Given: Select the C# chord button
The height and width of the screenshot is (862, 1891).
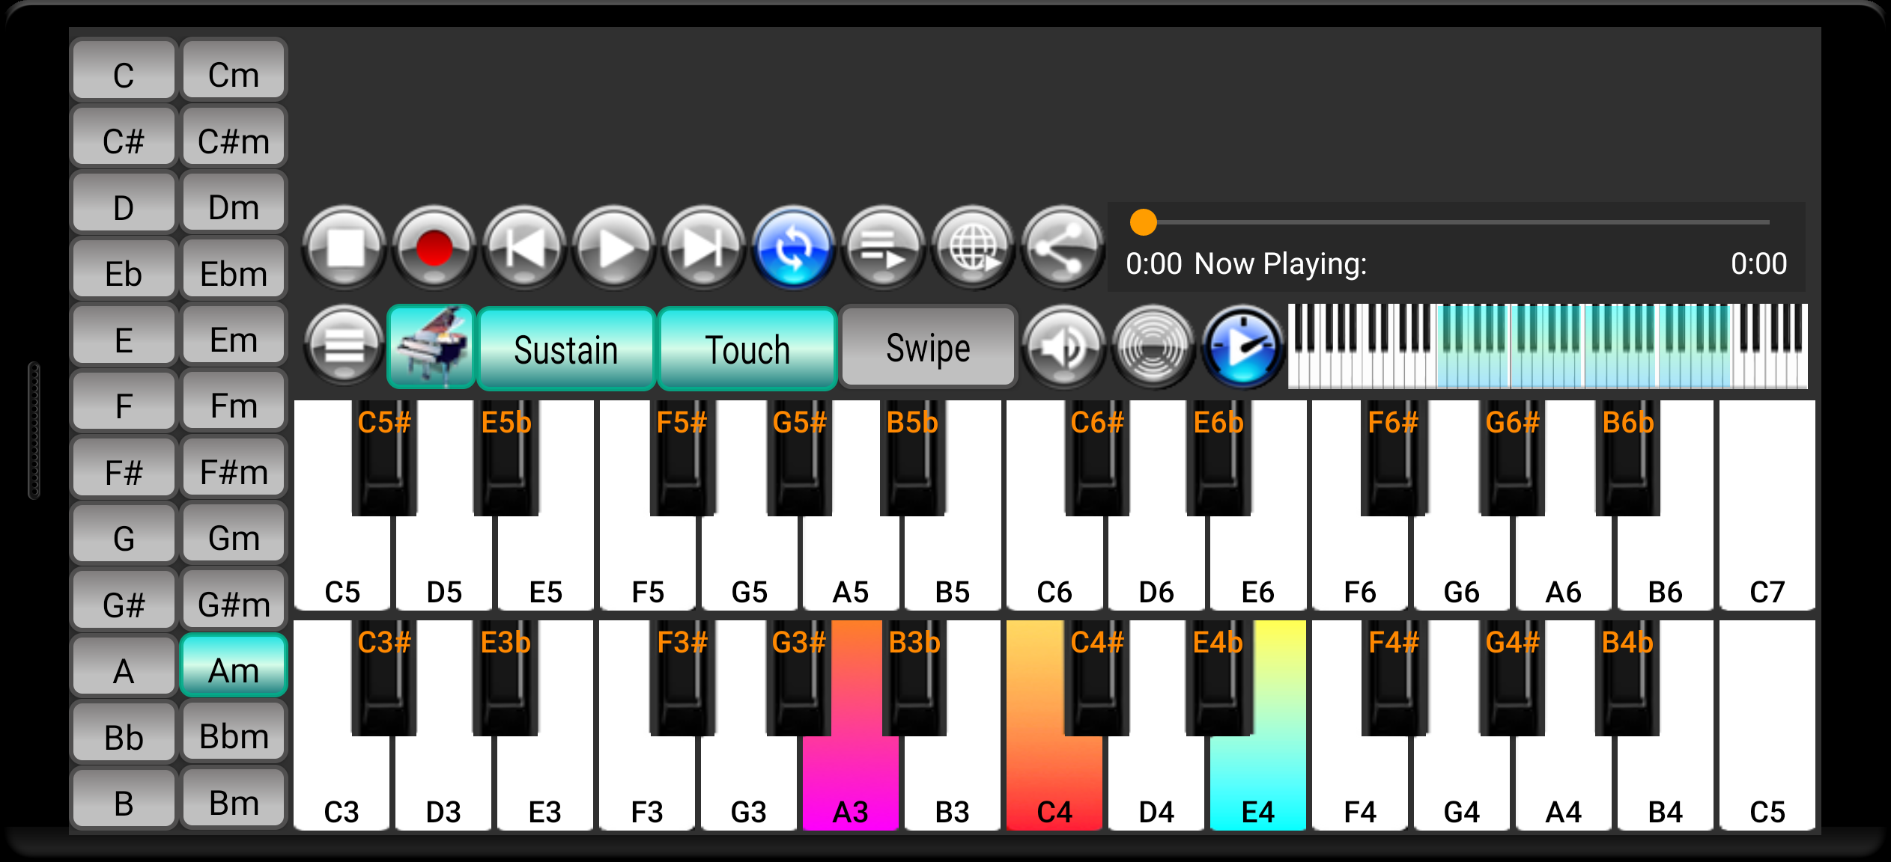Looking at the screenshot, I should [124, 137].
